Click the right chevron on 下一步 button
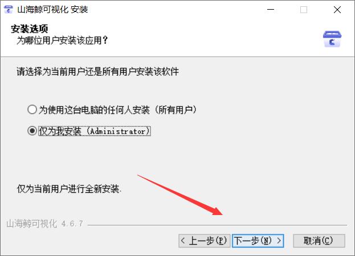 279,241
